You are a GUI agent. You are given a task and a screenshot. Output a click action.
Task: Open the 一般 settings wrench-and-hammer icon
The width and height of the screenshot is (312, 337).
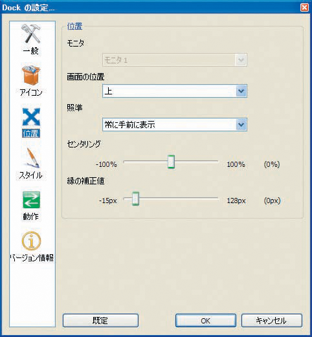coord(32,34)
